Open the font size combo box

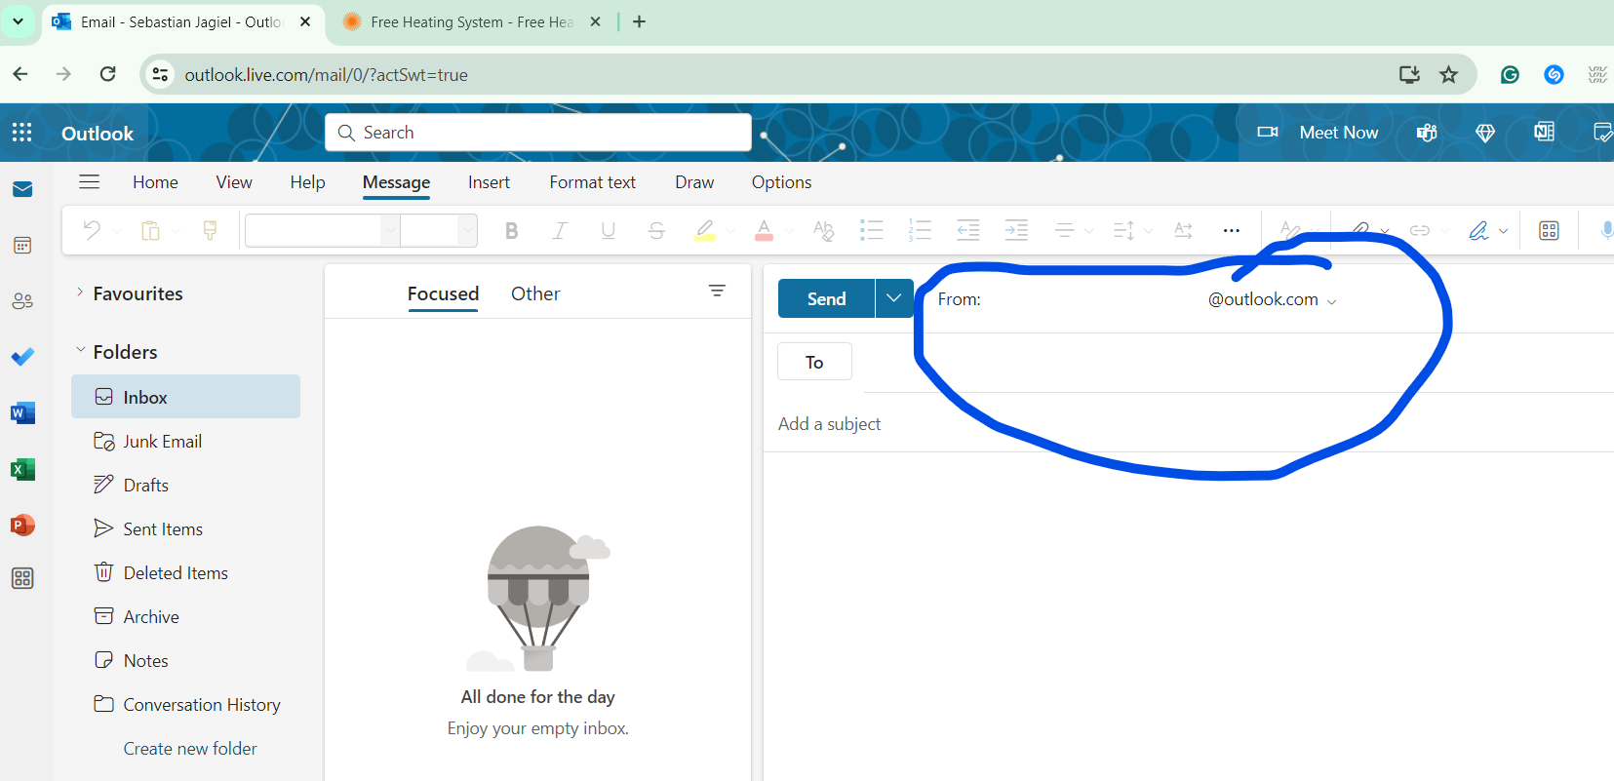tap(439, 231)
